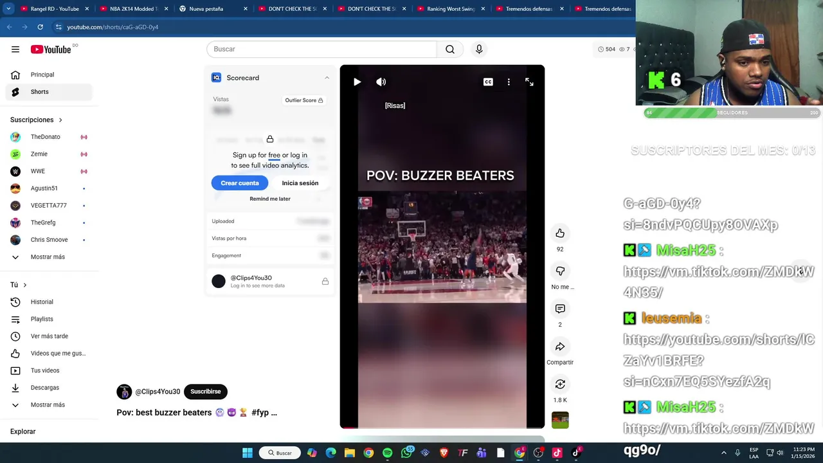Switch to Rangel RD - YouTube browser tab
This screenshot has height=463, width=823.
coord(54,9)
